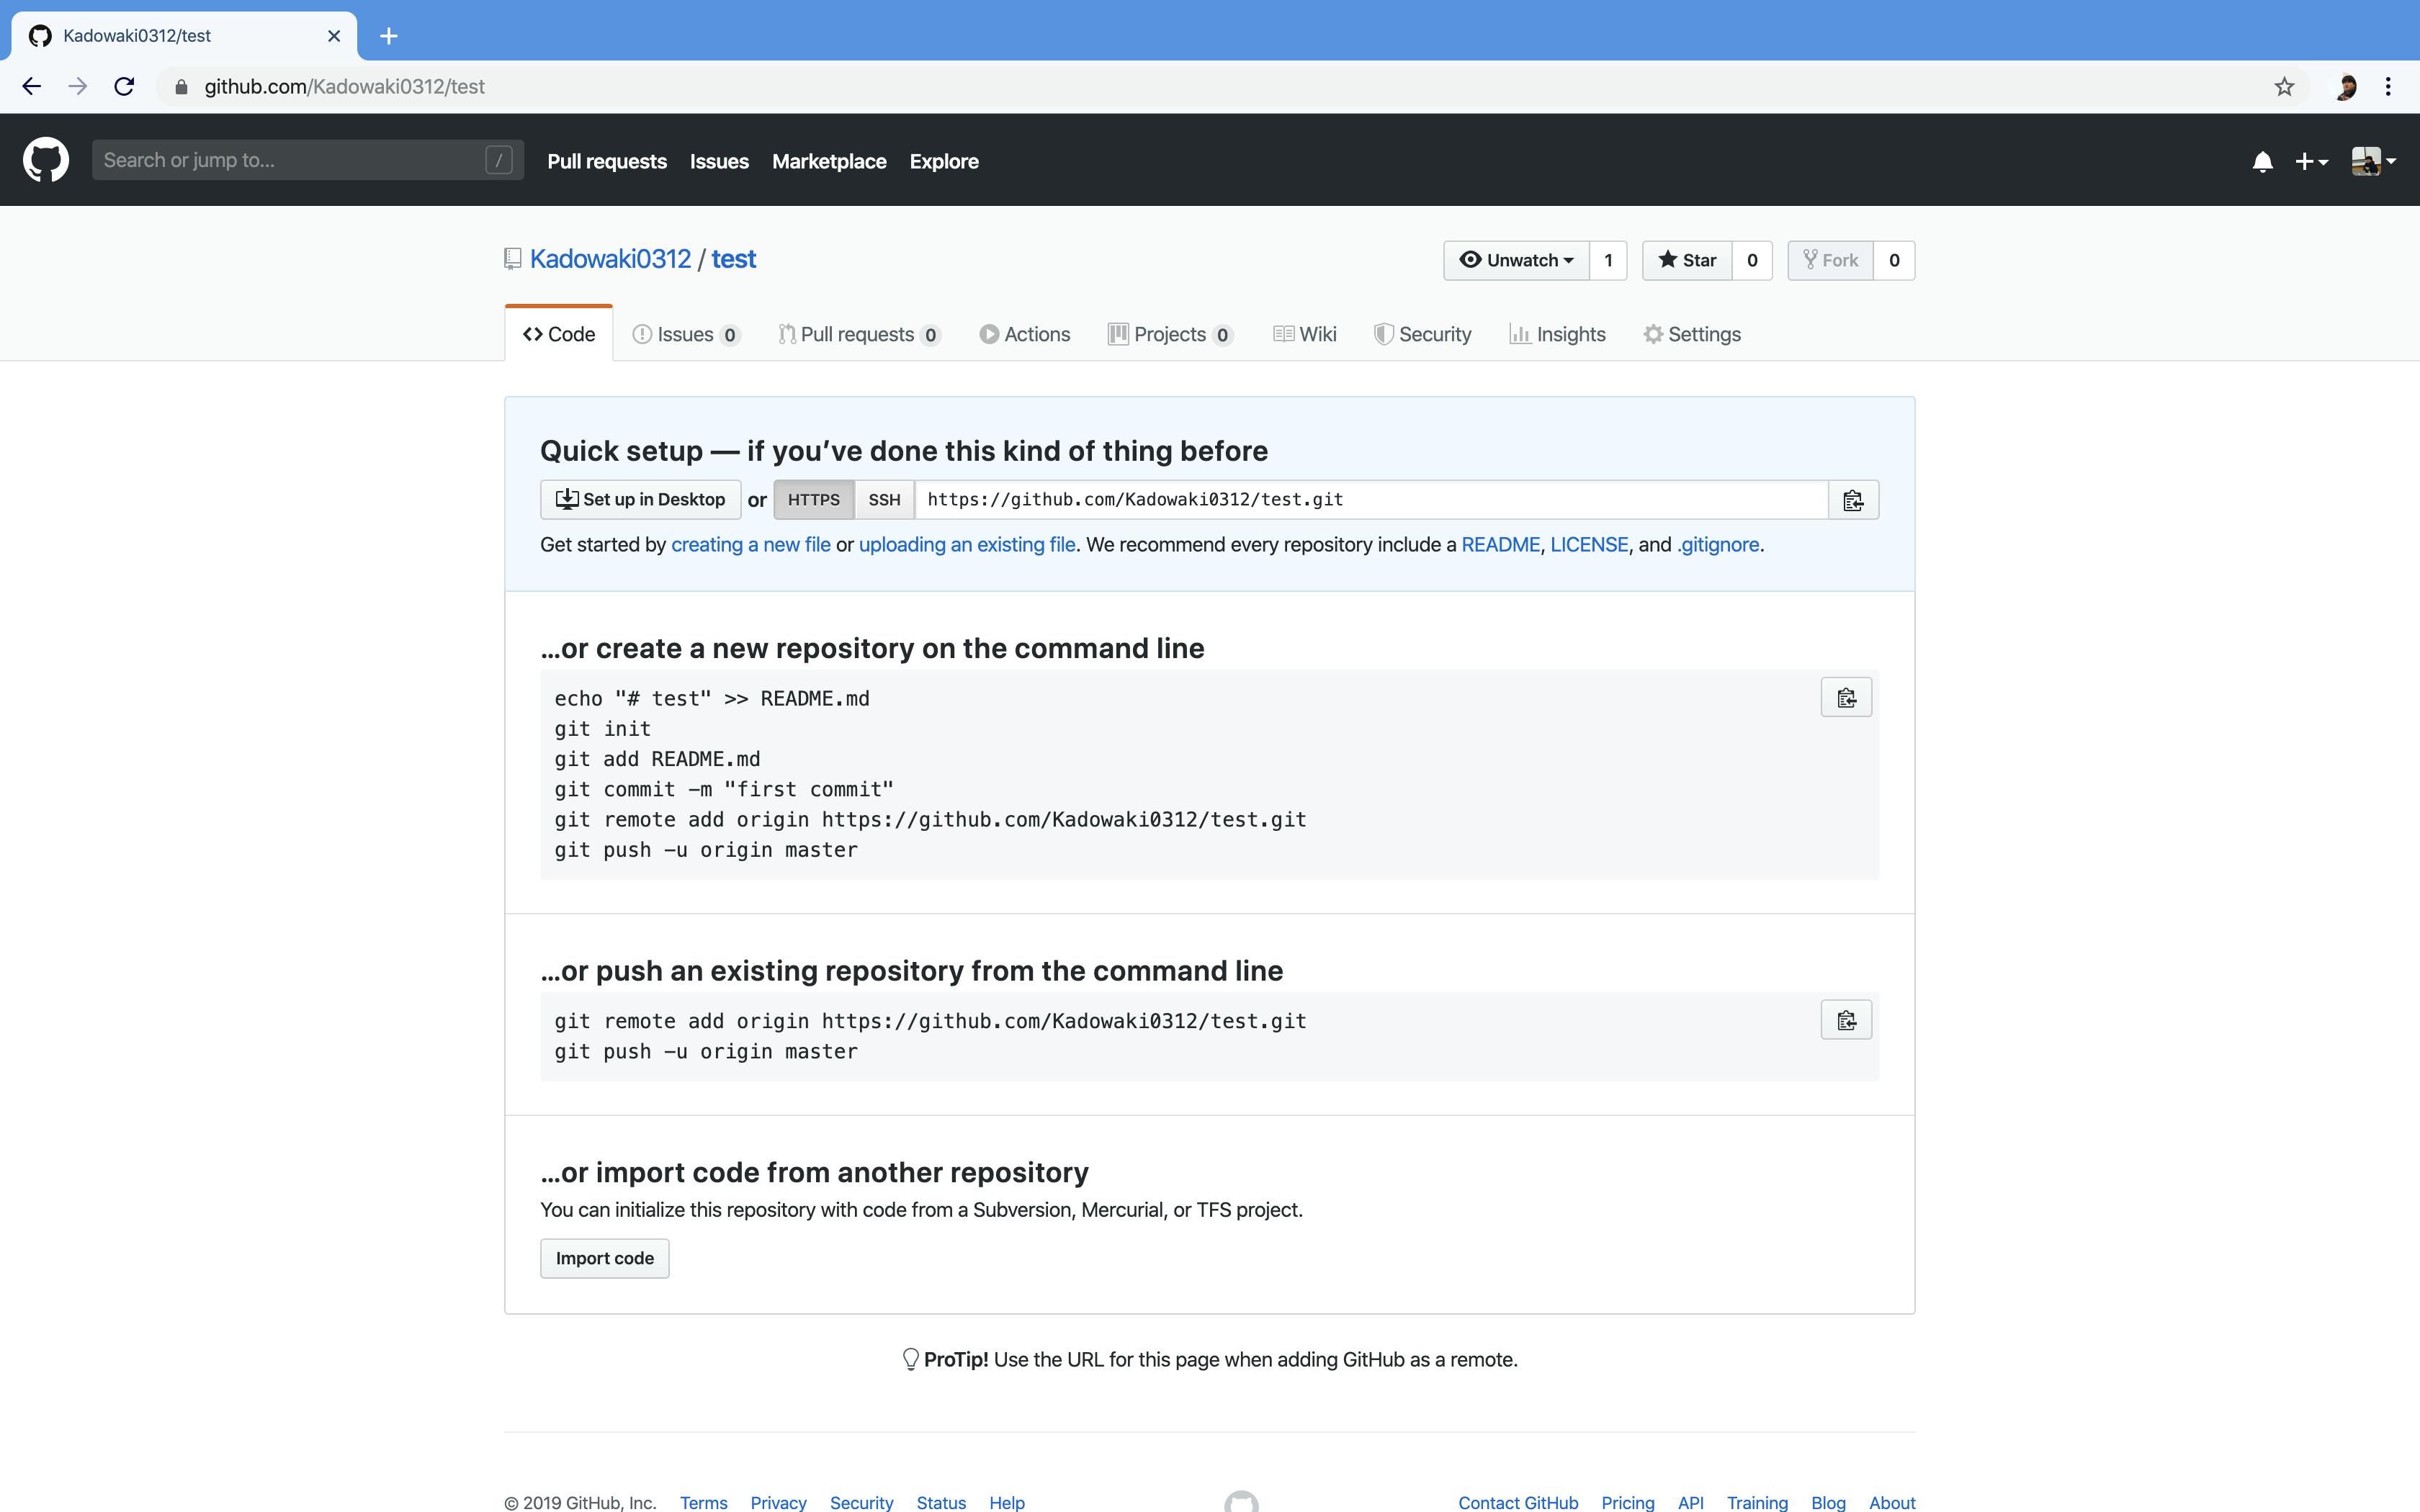This screenshot has width=2420, height=1512.
Task: Open the notifications bell
Action: click(2262, 161)
